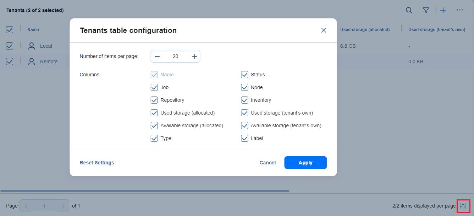Viewport: 474px width, 216px height.
Task: Click the Apply button
Action: click(305, 163)
